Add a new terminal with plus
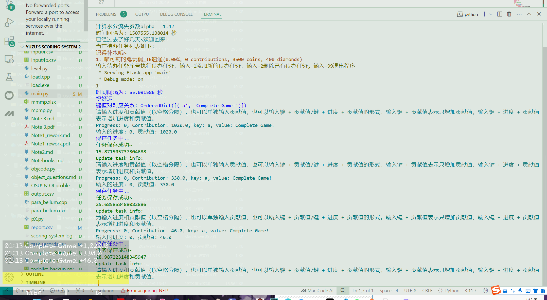Image resolution: width=547 pixels, height=300 pixels. tap(484, 14)
